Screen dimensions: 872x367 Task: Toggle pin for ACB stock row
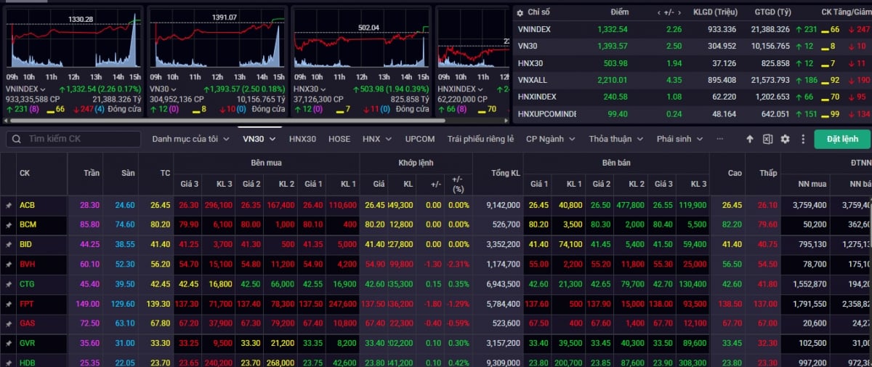[9, 206]
